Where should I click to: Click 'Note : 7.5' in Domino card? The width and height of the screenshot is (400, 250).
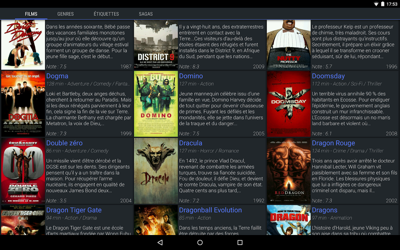pos(189,134)
